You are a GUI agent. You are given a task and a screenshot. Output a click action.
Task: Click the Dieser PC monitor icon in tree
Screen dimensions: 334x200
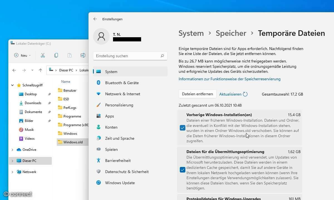pos(19,161)
